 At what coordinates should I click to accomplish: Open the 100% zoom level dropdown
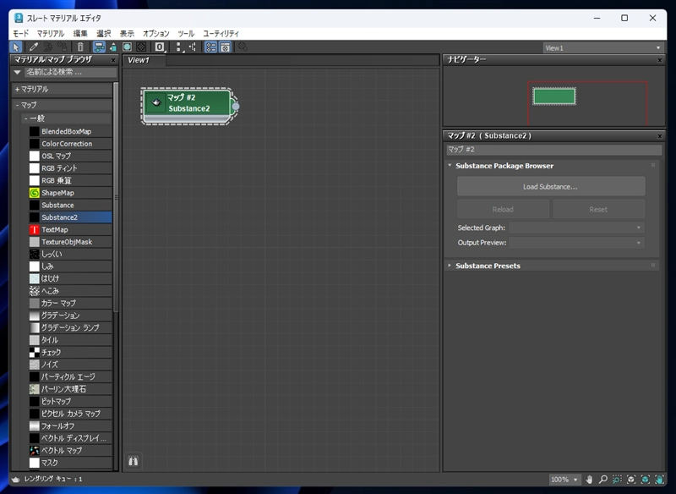pyautogui.click(x=564, y=480)
